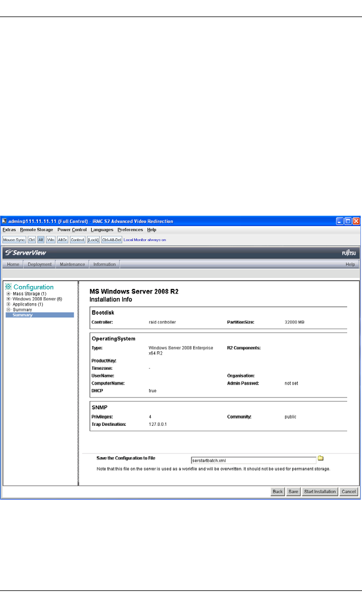Image resolution: width=362 pixels, height=608 pixels.
Task: Click the SNMP section heading
Action: (100, 408)
